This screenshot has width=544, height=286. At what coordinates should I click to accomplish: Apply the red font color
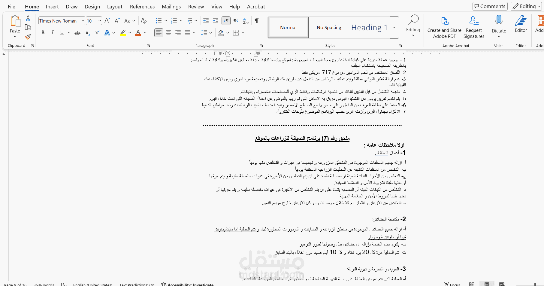click(x=138, y=33)
